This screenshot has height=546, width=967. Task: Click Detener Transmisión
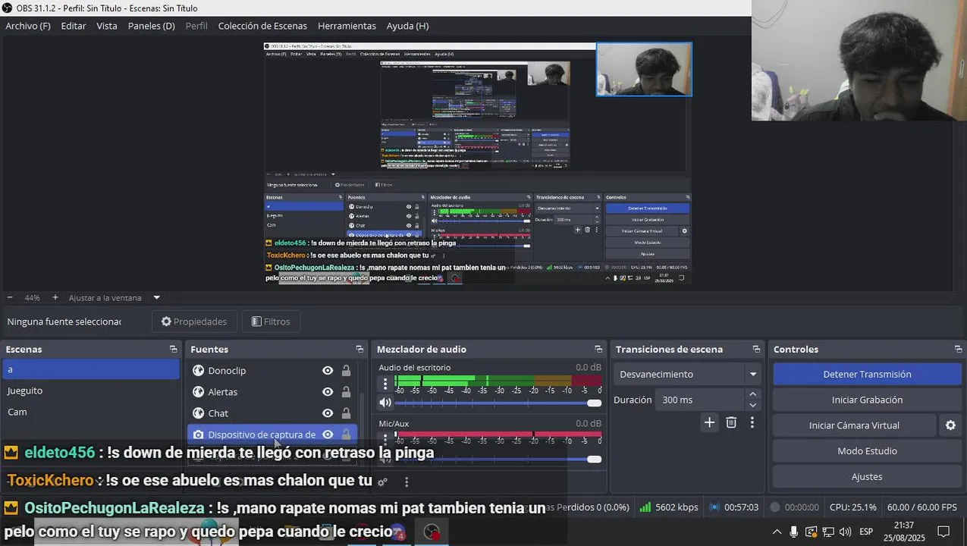867,374
